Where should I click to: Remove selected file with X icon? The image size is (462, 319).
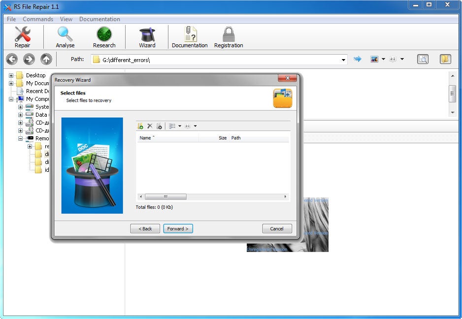tap(150, 126)
